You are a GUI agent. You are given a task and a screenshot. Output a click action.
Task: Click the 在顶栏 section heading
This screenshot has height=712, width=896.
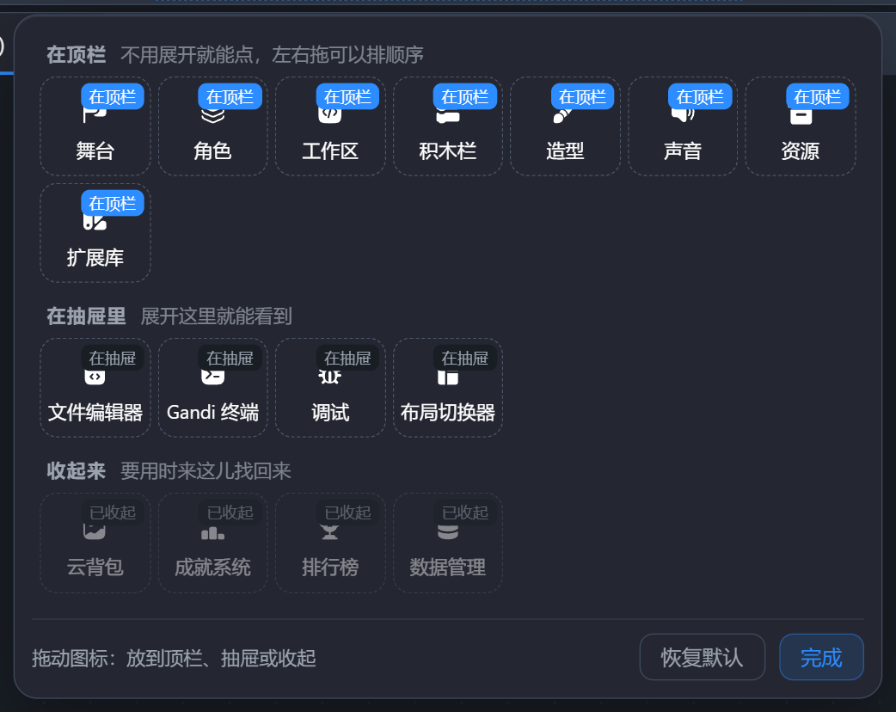[76, 55]
